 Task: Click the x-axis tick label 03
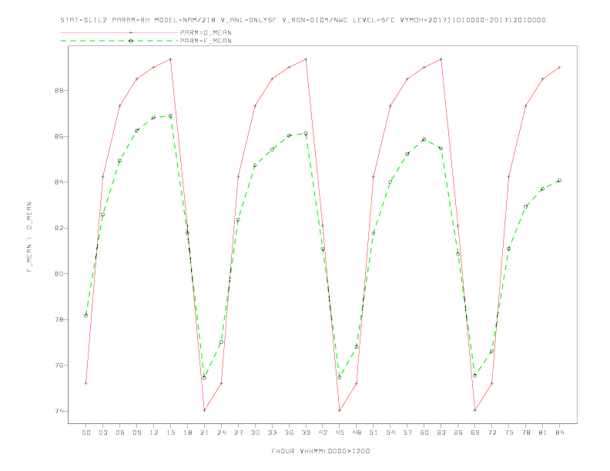[103, 433]
